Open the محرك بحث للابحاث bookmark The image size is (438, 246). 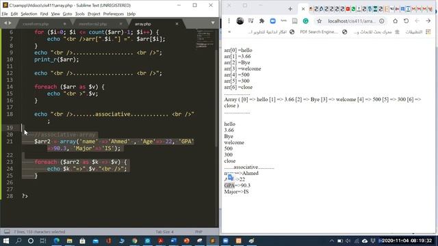[x=376, y=32]
